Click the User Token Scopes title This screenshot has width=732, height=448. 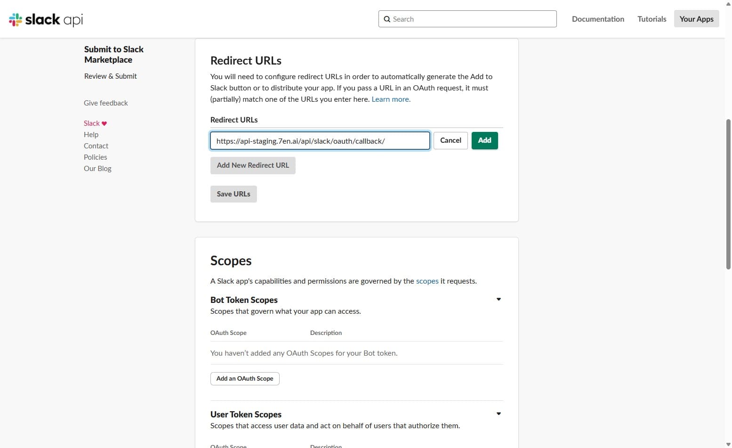coord(246,415)
